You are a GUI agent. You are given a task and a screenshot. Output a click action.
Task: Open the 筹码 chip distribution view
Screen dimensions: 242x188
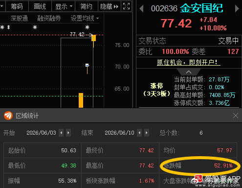click(17, 6)
